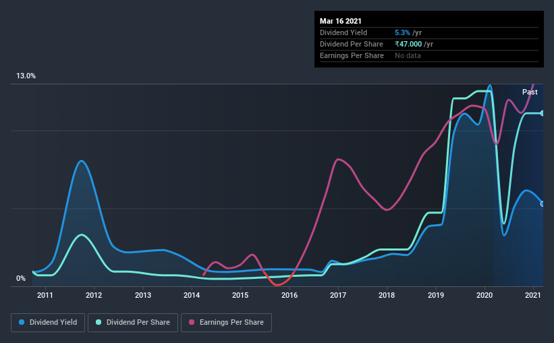Click the 2012 Dividend Yield peak
The width and height of the screenshot is (554, 343).
tap(82, 161)
